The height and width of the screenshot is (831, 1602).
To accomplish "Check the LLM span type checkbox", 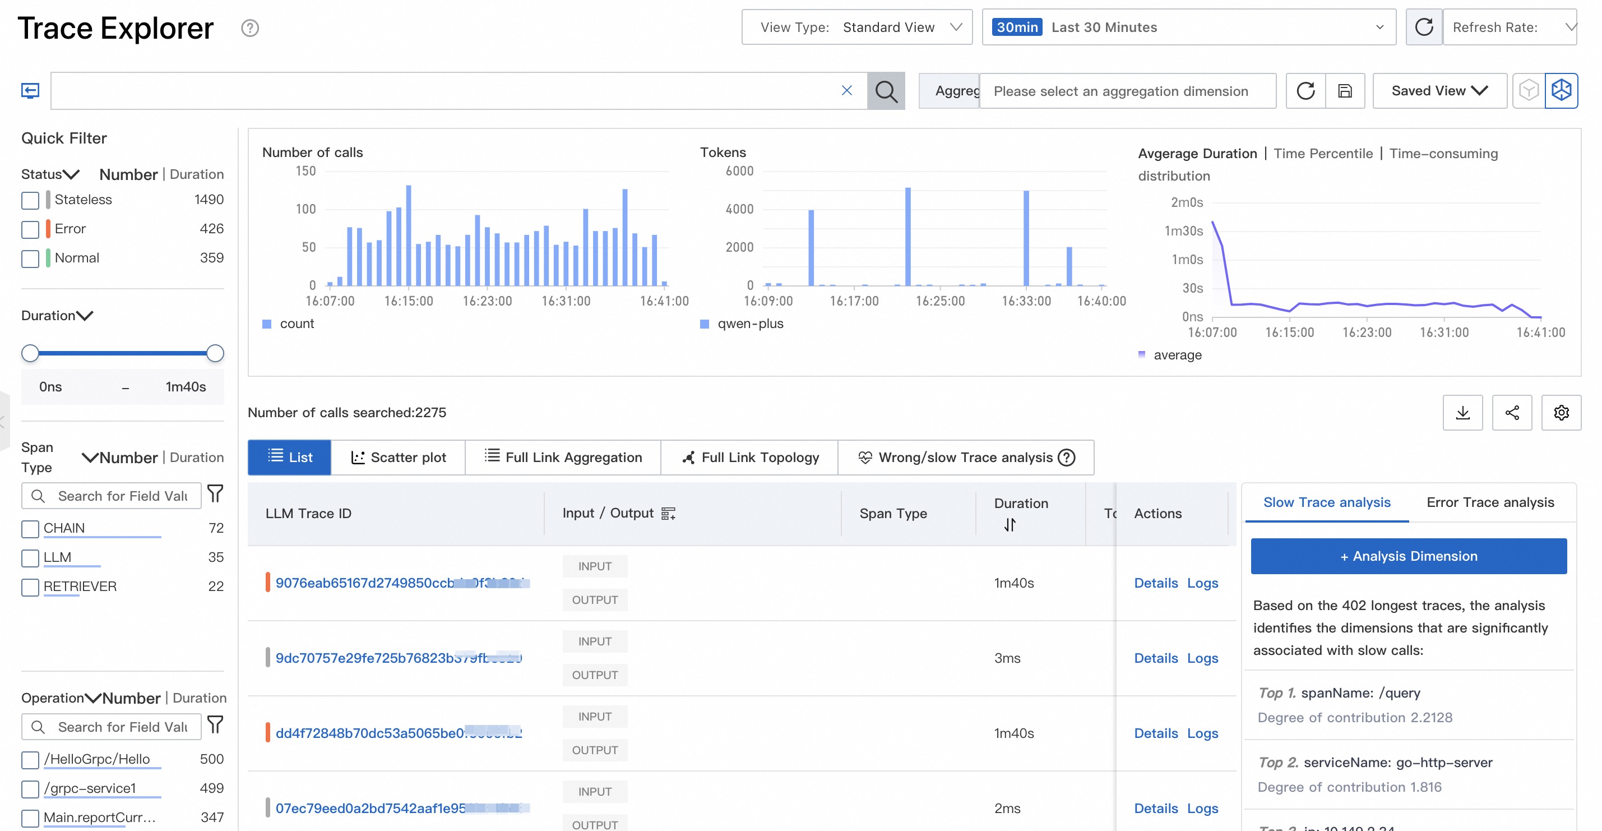I will point(29,558).
